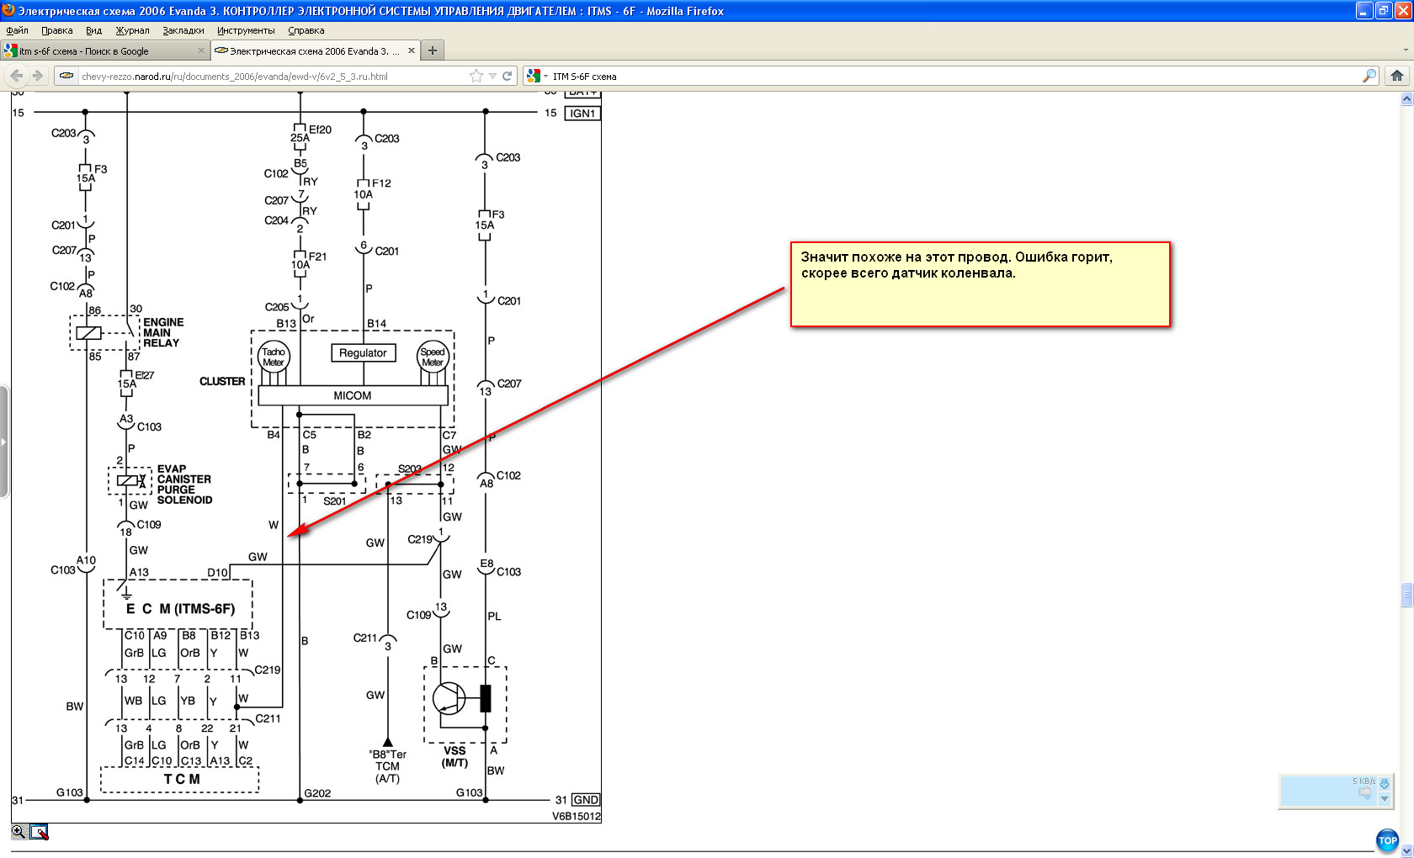This screenshot has height=858, width=1414.
Task: Go forward to the next page
Action: pyautogui.click(x=38, y=76)
